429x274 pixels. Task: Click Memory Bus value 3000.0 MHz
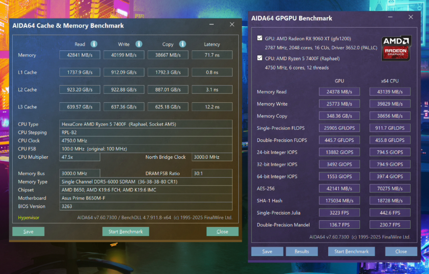click(x=79, y=174)
